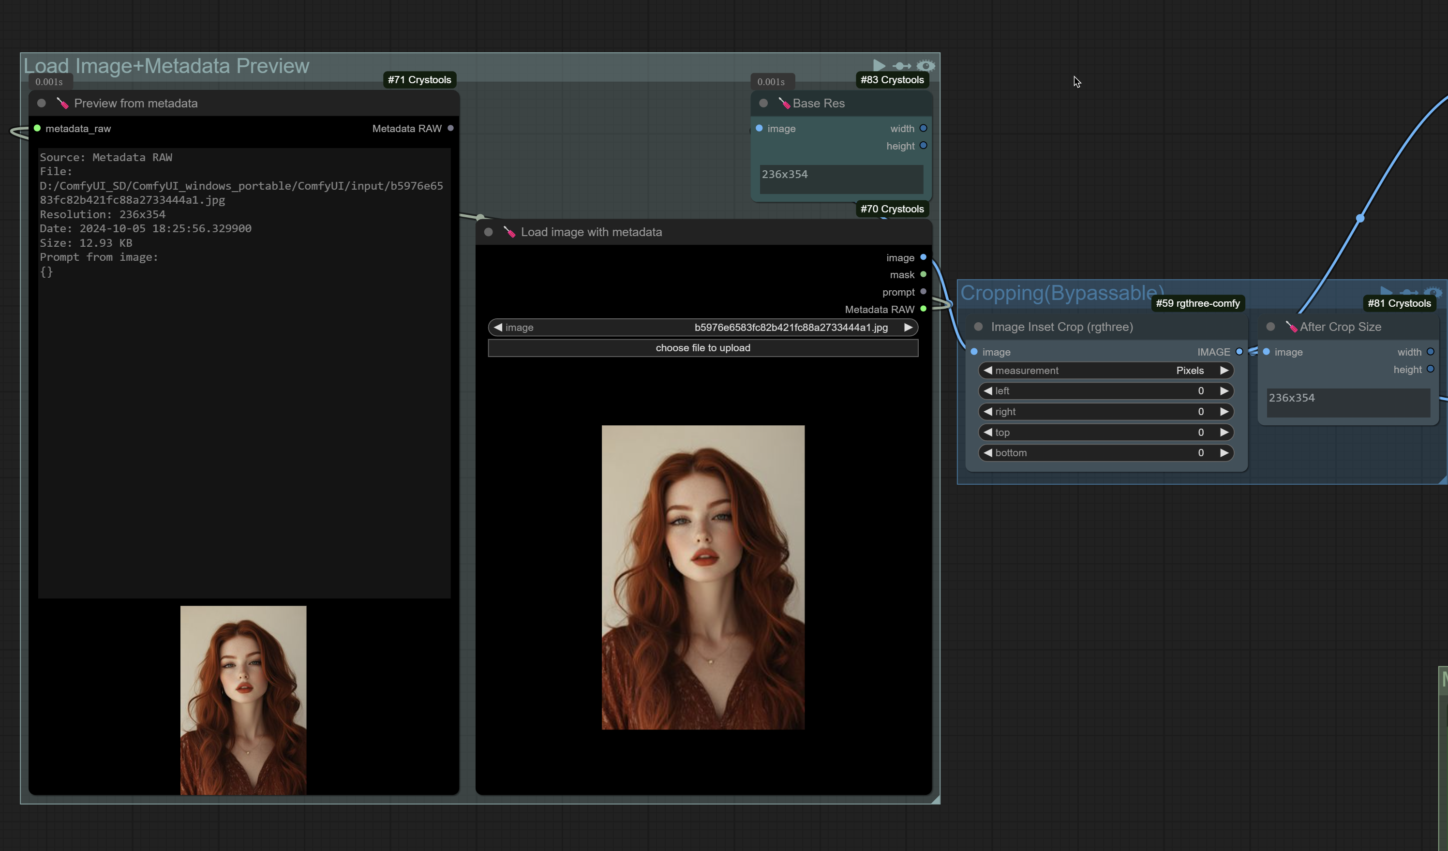Screen dimensions: 1448x851
Task: Click the large redhead portrait preview image
Action: coord(703,578)
